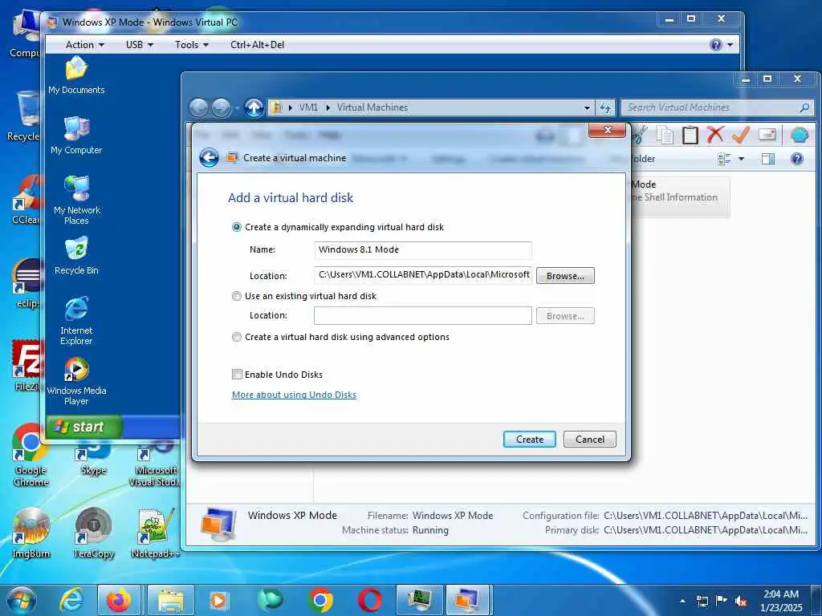The width and height of the screenshot is (822, 616).
Task: Open Opera from the taskbar
Action: click(370, 600)
